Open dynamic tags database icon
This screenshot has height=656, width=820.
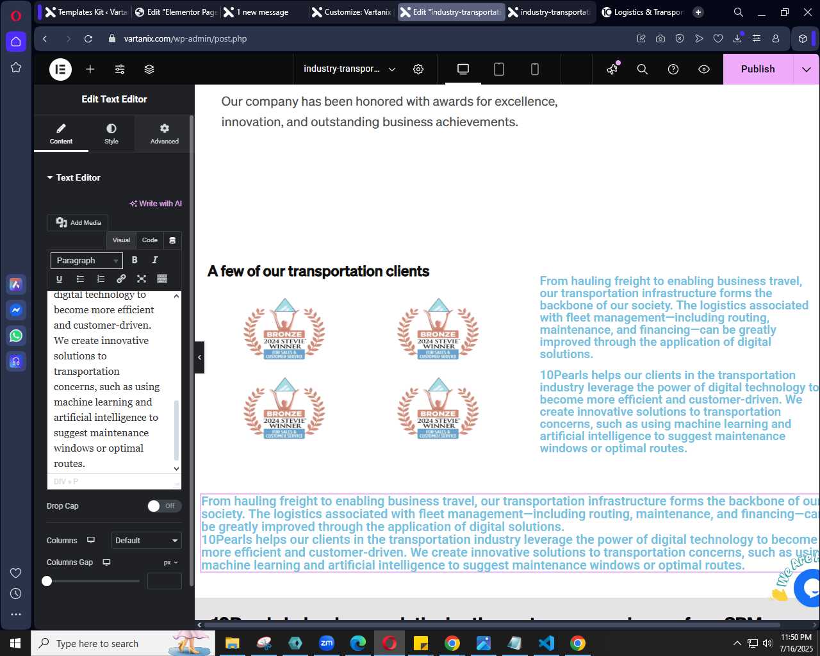(x=172, y=240)
